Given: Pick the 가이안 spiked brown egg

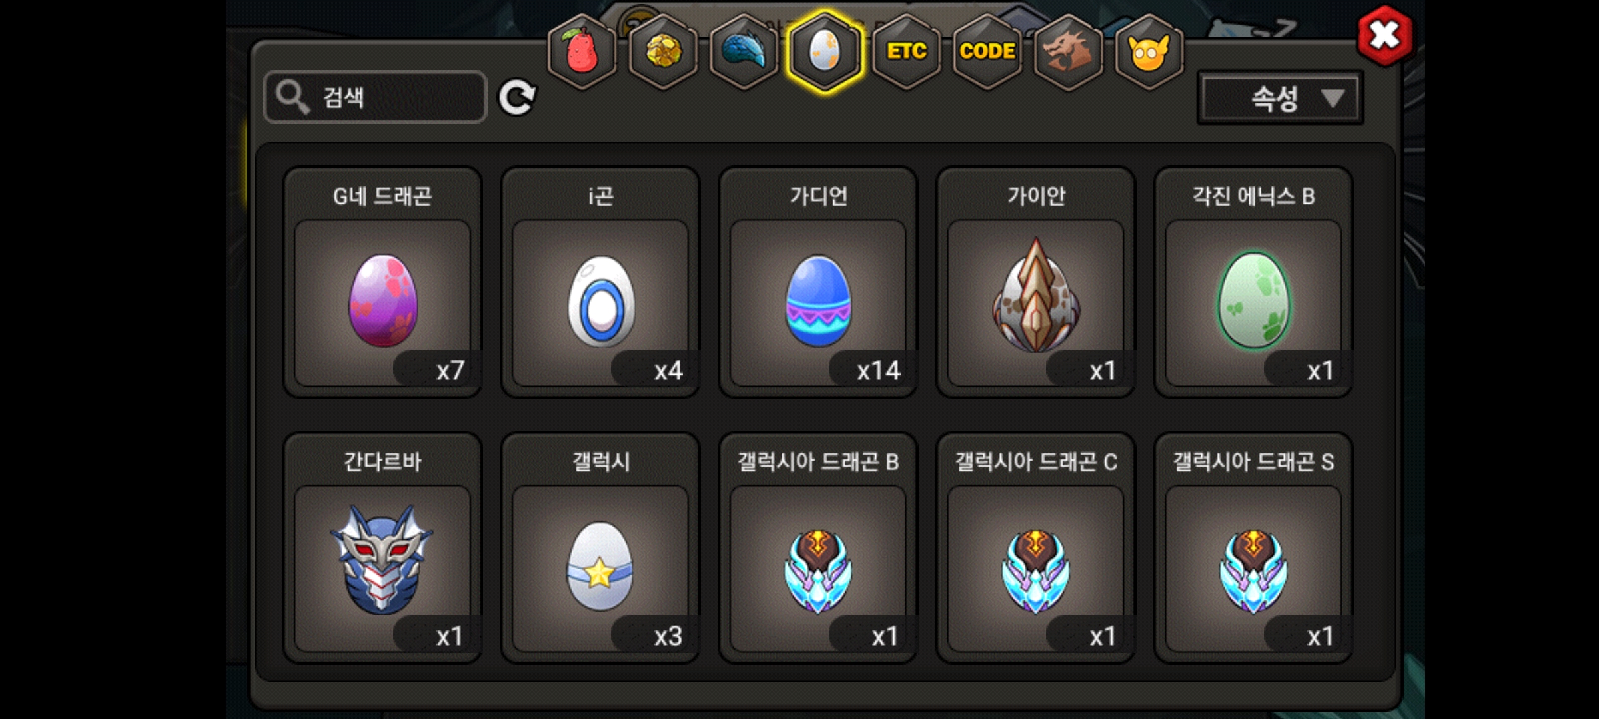Looking at the screenshot, I should click(1036, 282).
